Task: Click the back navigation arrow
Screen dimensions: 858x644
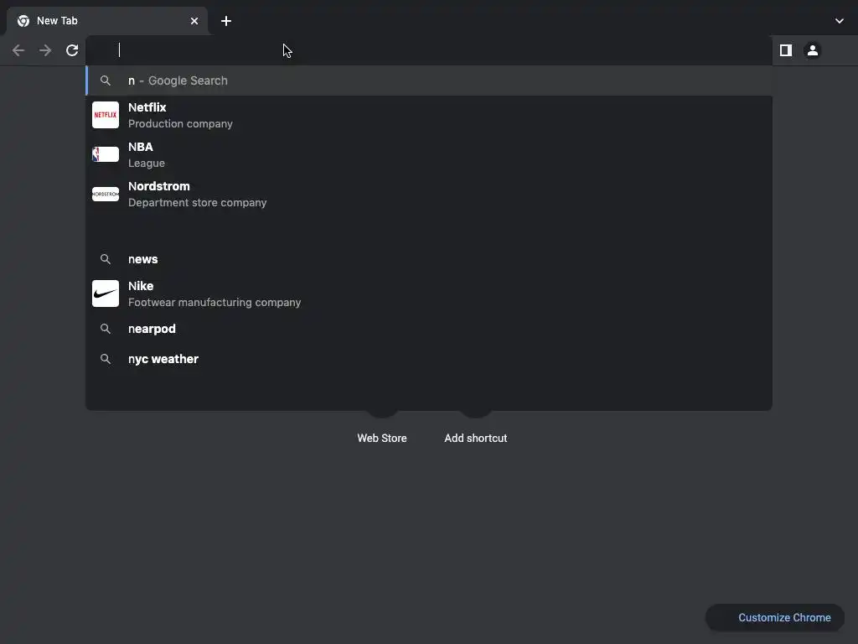Action: tap(18, 50)
